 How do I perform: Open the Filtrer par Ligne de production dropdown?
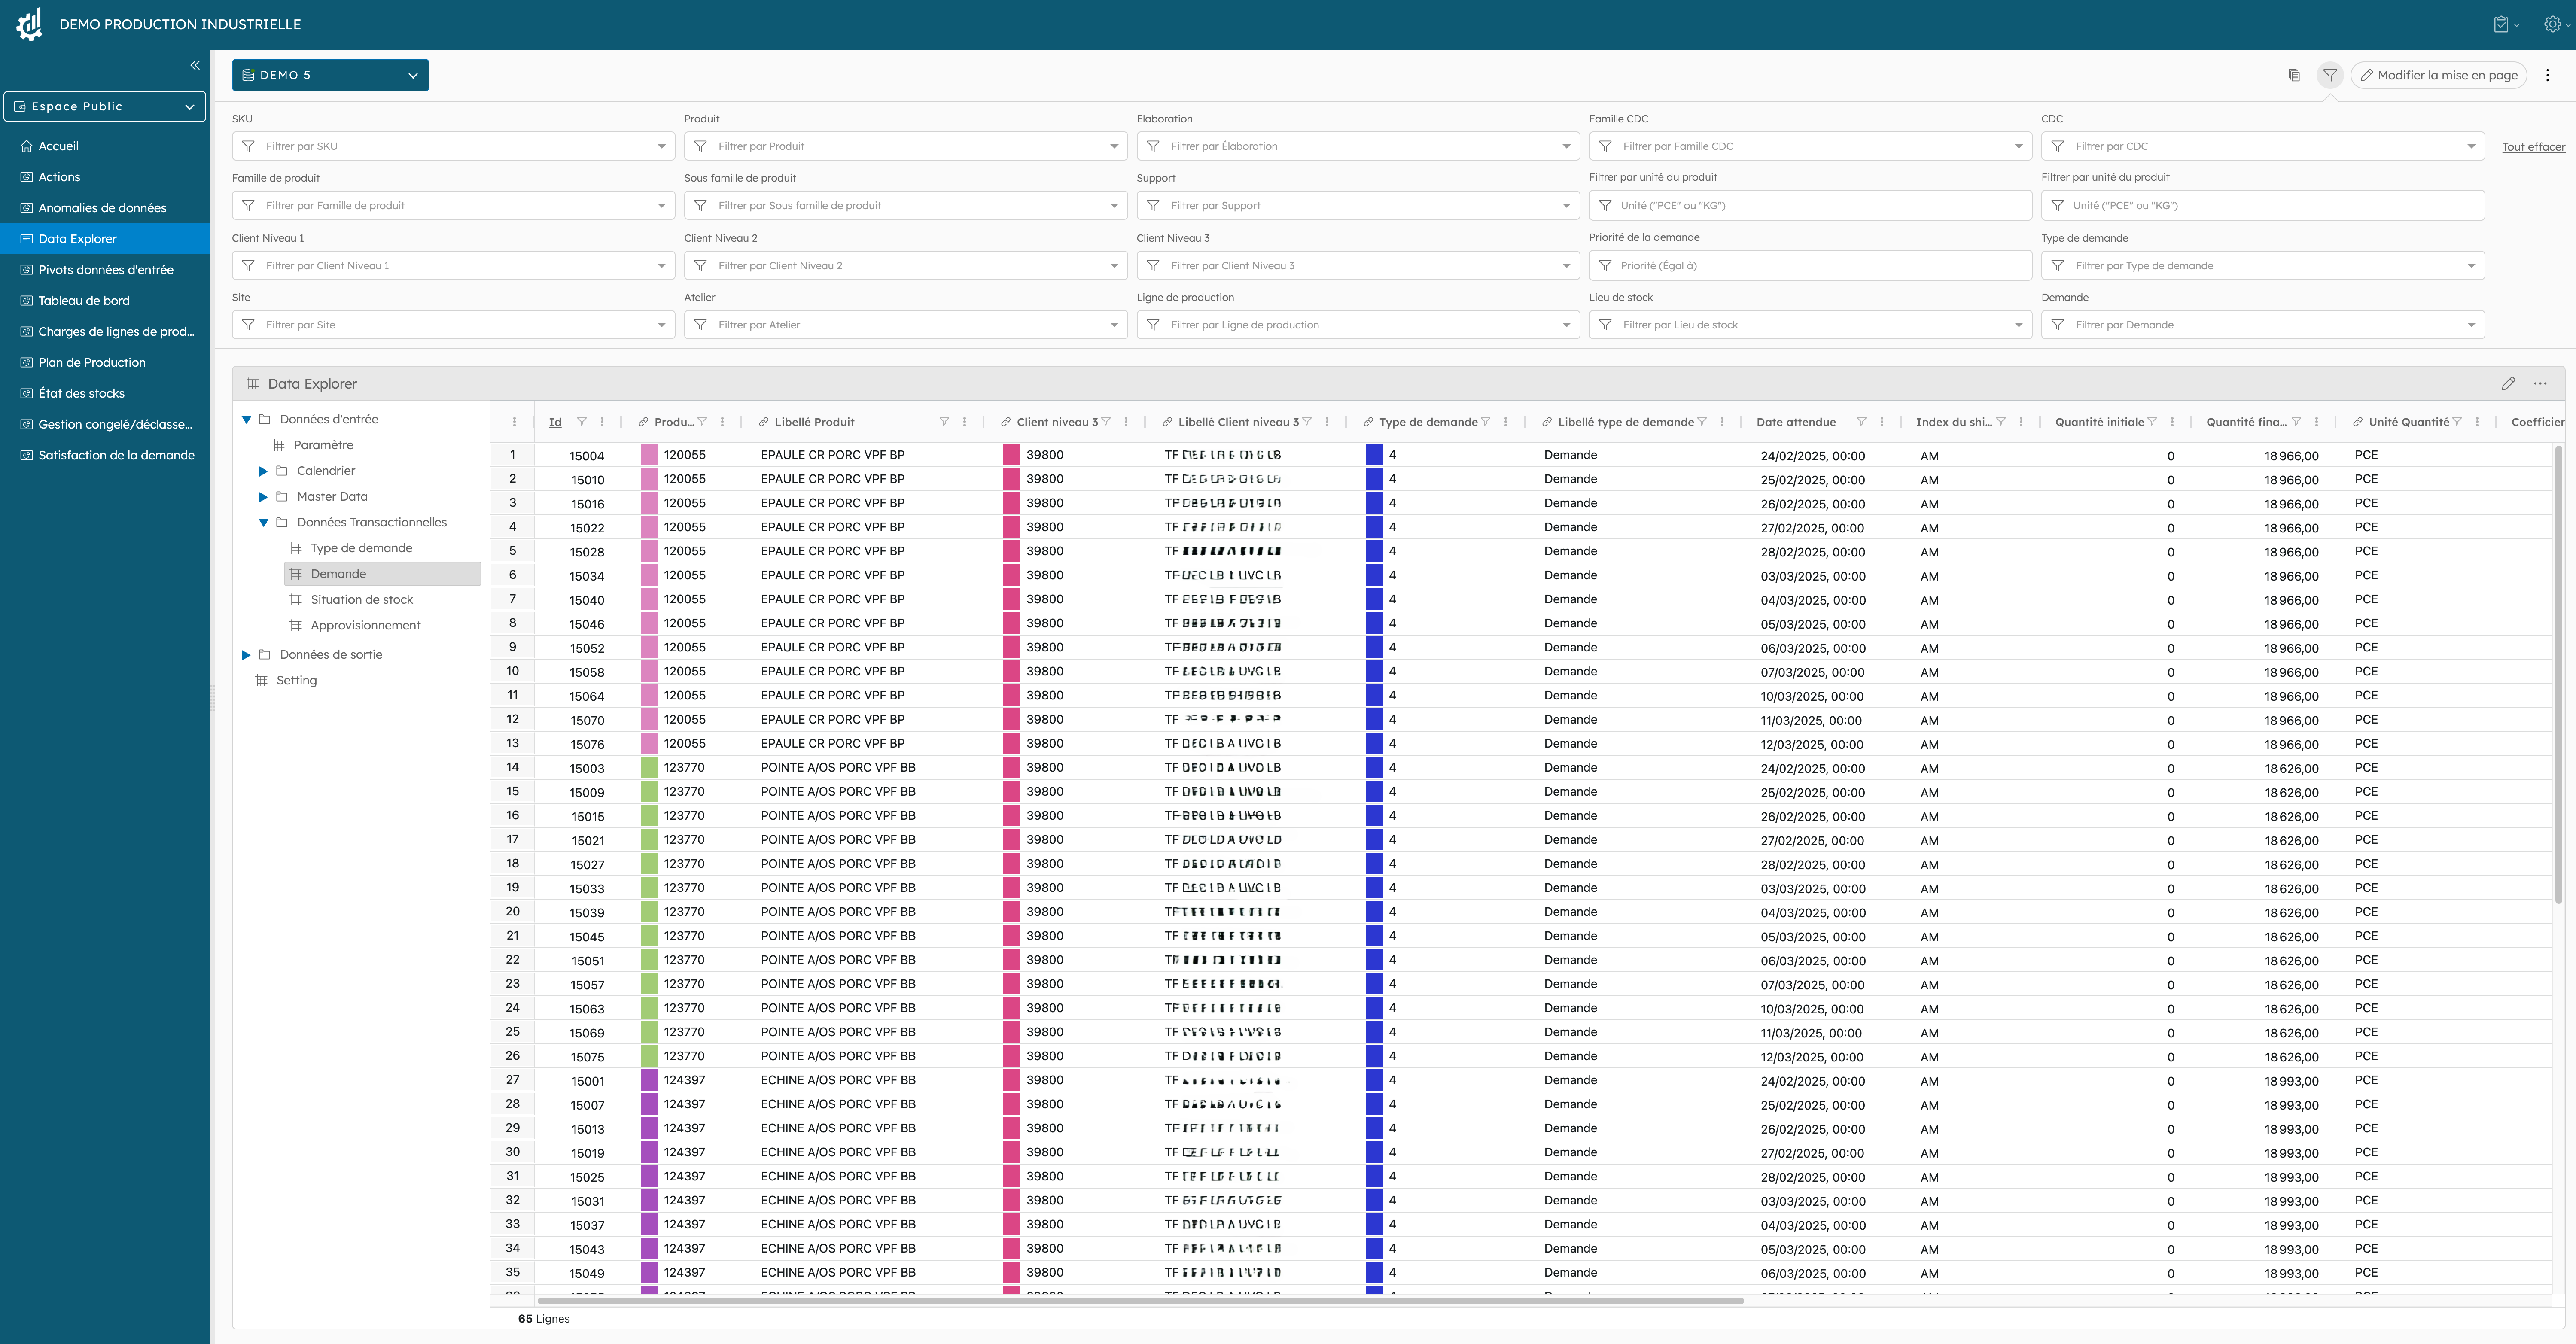[x=1358, y=325]
